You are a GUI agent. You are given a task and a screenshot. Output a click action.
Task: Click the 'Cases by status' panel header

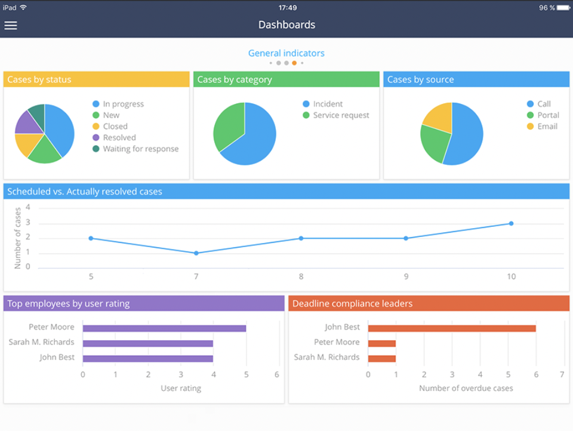(x=95, y=79)
